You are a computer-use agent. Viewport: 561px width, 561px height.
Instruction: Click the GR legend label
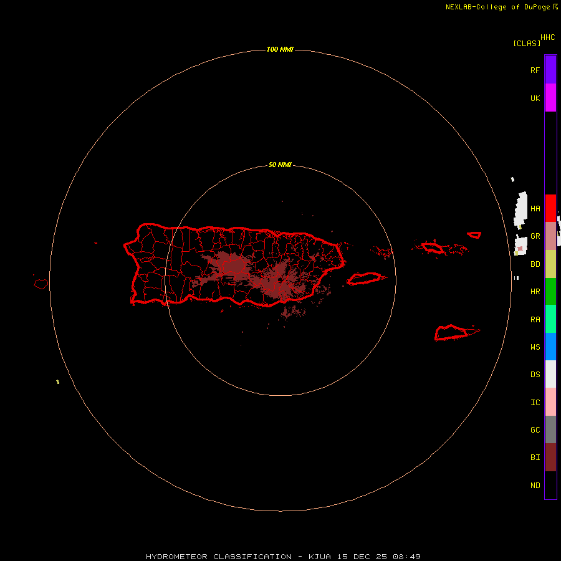pyautogui.click(x=535, y=236)
